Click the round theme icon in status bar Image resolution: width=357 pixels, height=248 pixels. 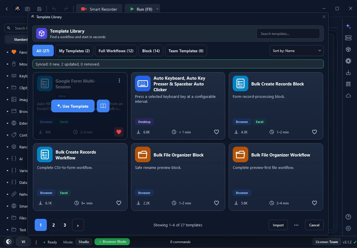click(9, 242)
